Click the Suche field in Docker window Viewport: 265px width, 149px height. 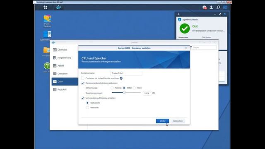[204, 48]
